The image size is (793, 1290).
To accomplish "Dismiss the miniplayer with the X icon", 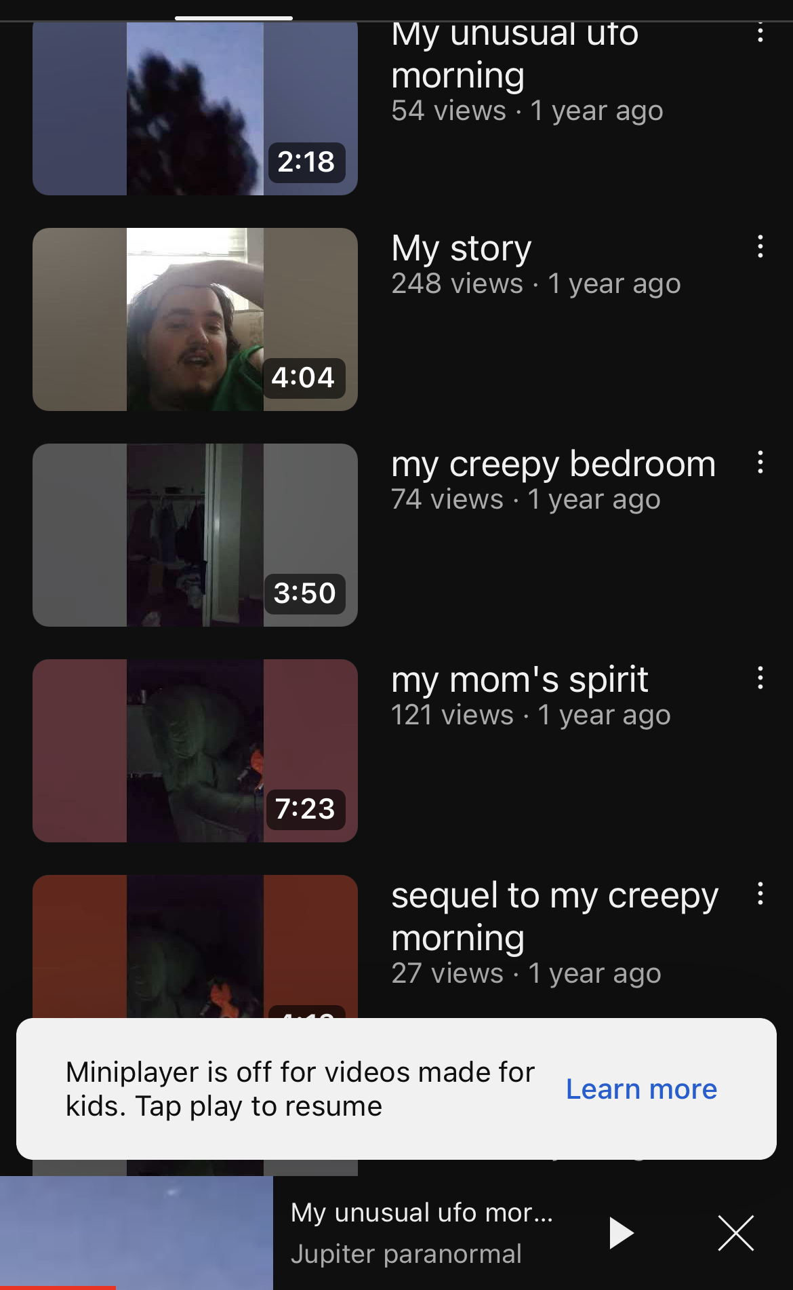I will [736, 1232].
